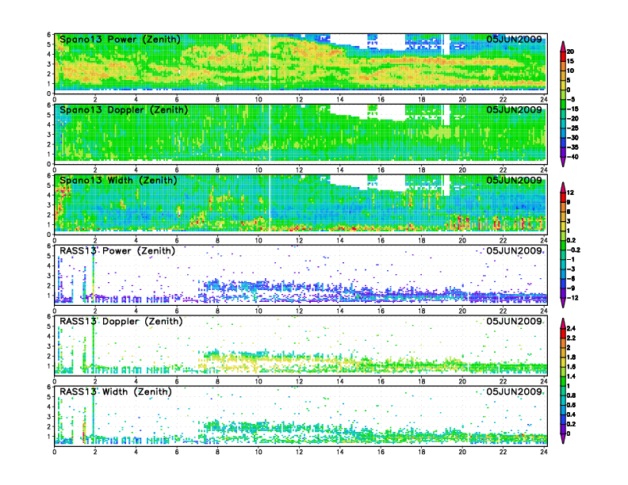
Task: Click the 'Spano13 Width (Zenith)' panel title
Action: tap(118, 180)
